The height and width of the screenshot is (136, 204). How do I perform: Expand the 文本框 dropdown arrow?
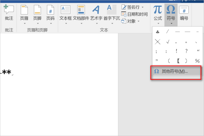pyautogui.click(x=66, y=23)
